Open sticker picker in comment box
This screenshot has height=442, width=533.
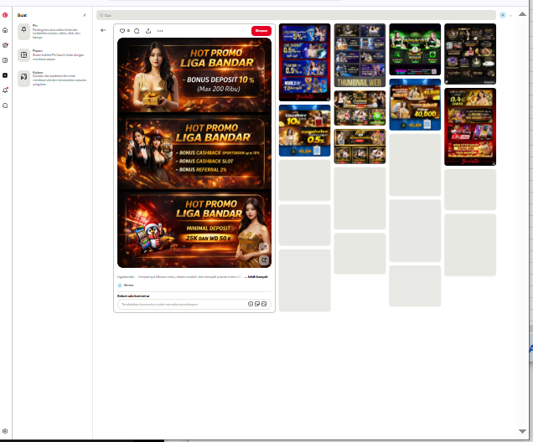pyautogui.click(x=257, y=304)
